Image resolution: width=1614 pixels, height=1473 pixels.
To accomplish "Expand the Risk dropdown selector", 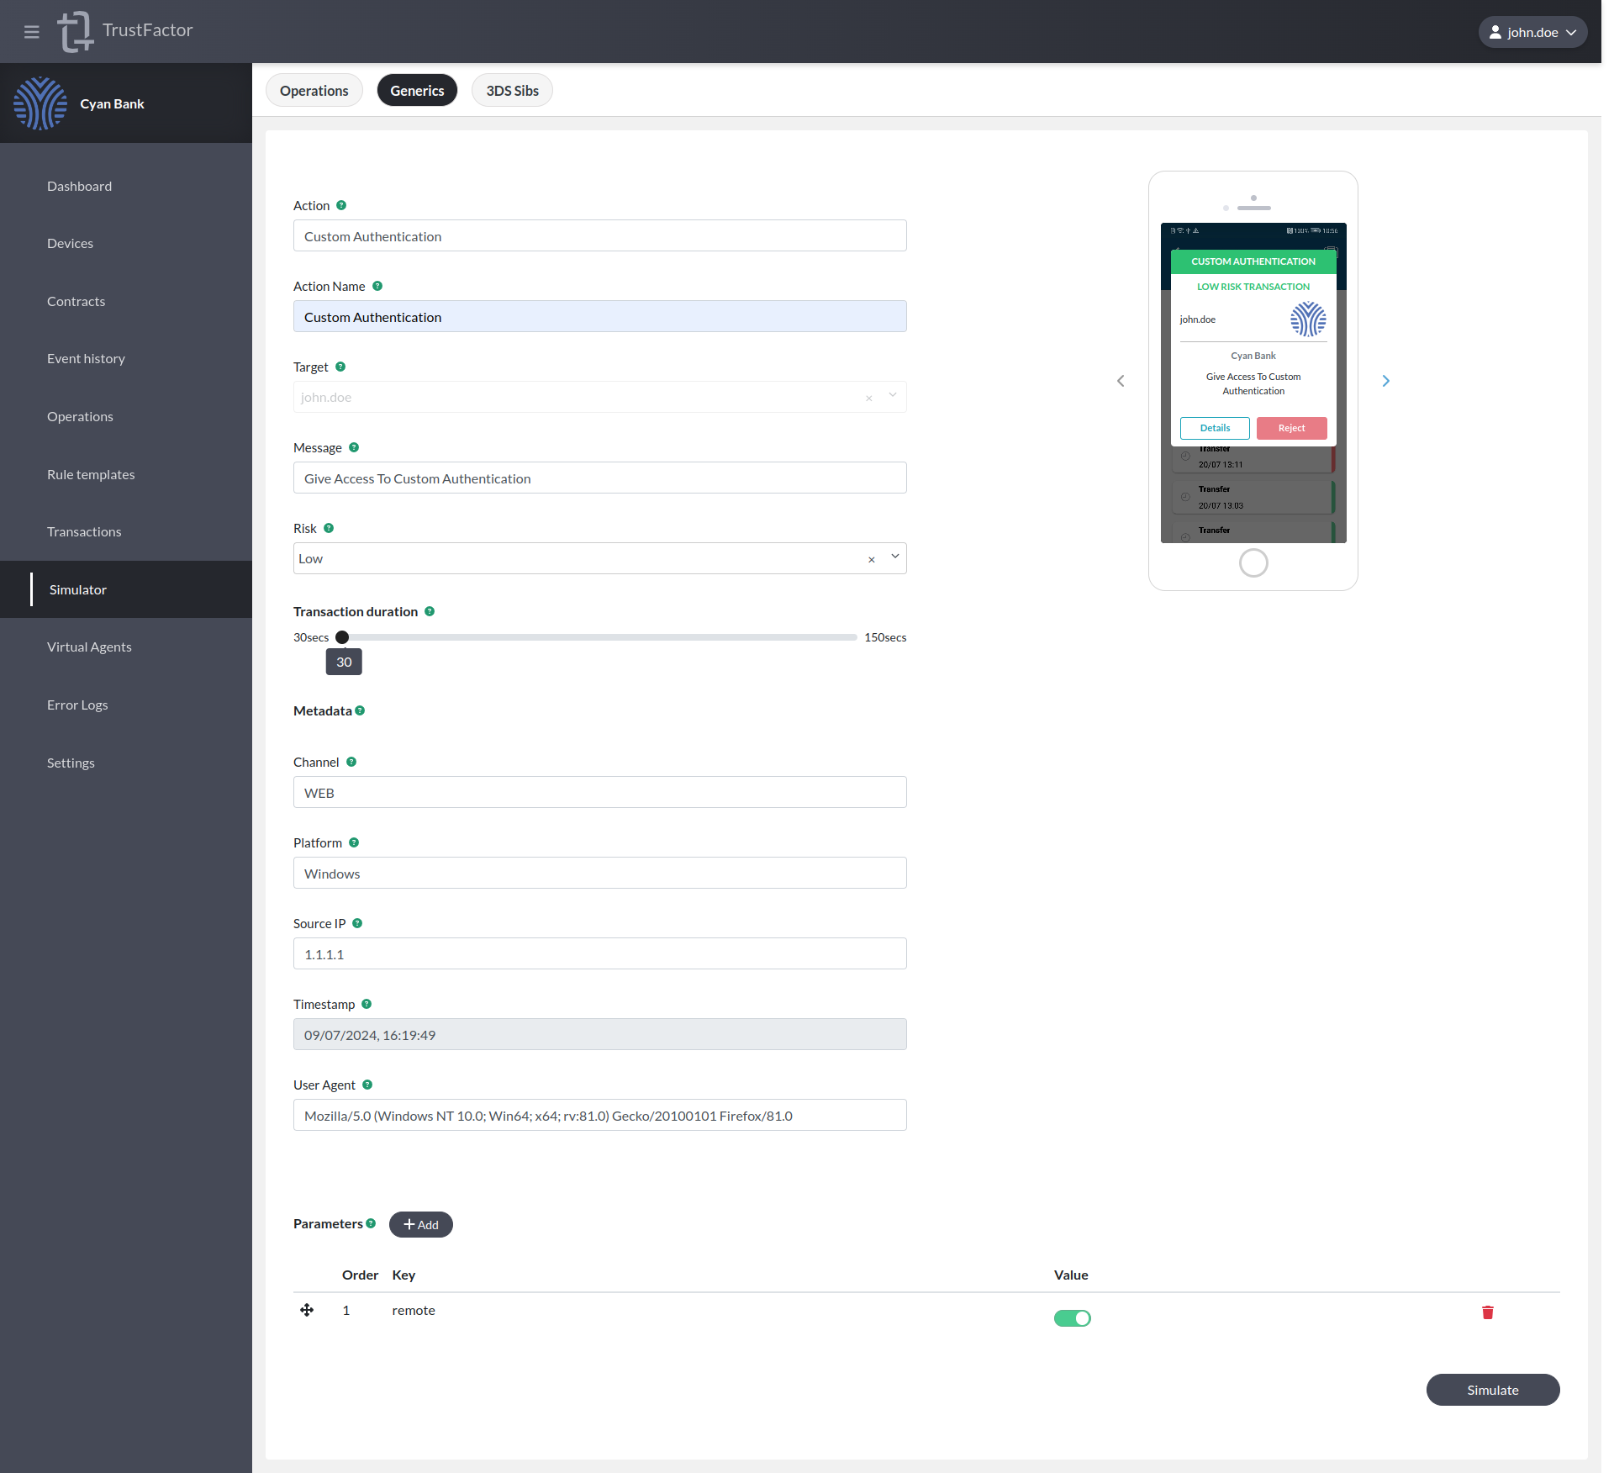I will (x=895, y=557).
